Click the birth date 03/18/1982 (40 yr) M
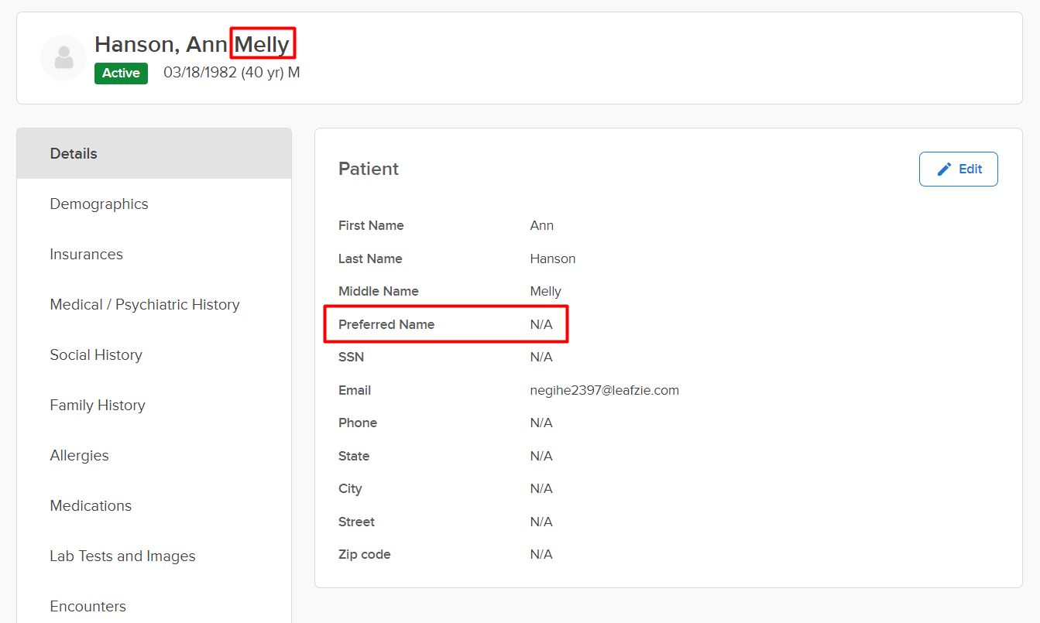Viewport: 1040px width, 623px height. coord(232,73)
